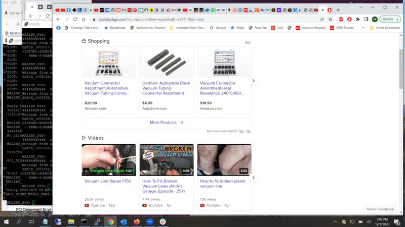Open the browser home page button
Screen dimensions: 405x227
pos(84,19)
